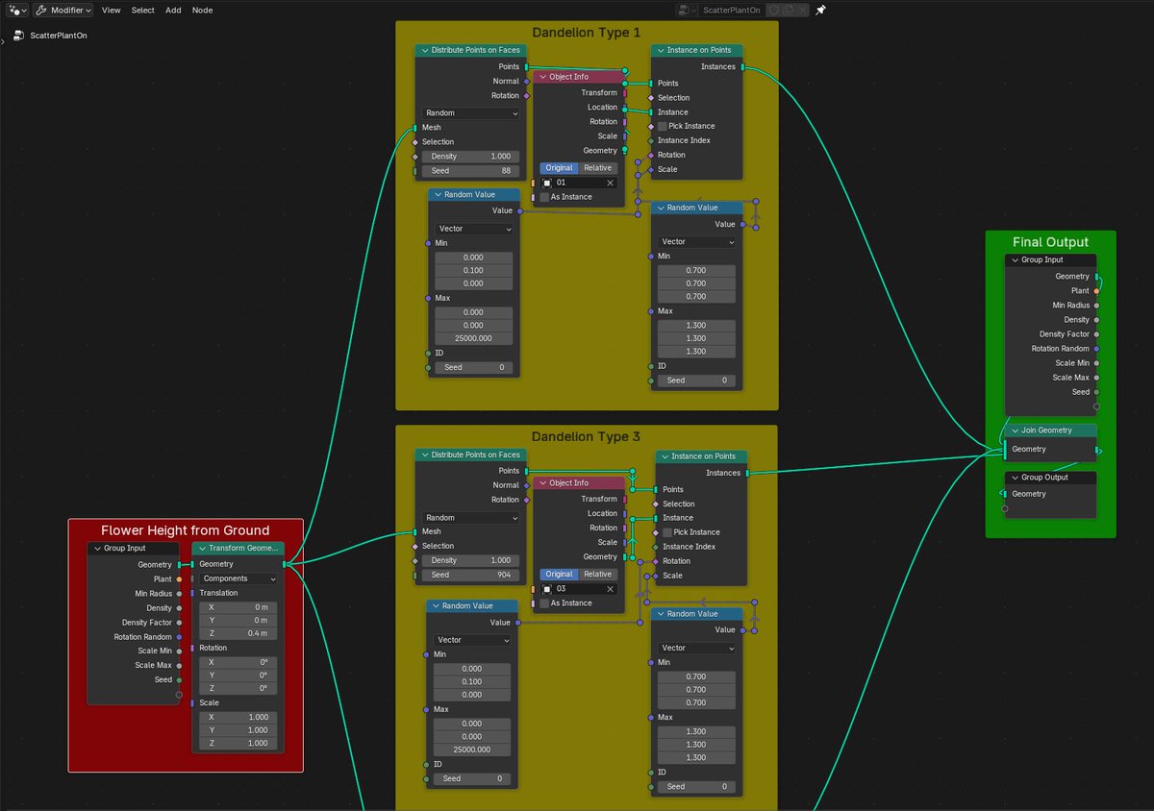Click the Scale X 1.000 field in Transform Geometry
Viewport: 1154px width, 811px height.
pyautogui.click(x=238, y=717)
